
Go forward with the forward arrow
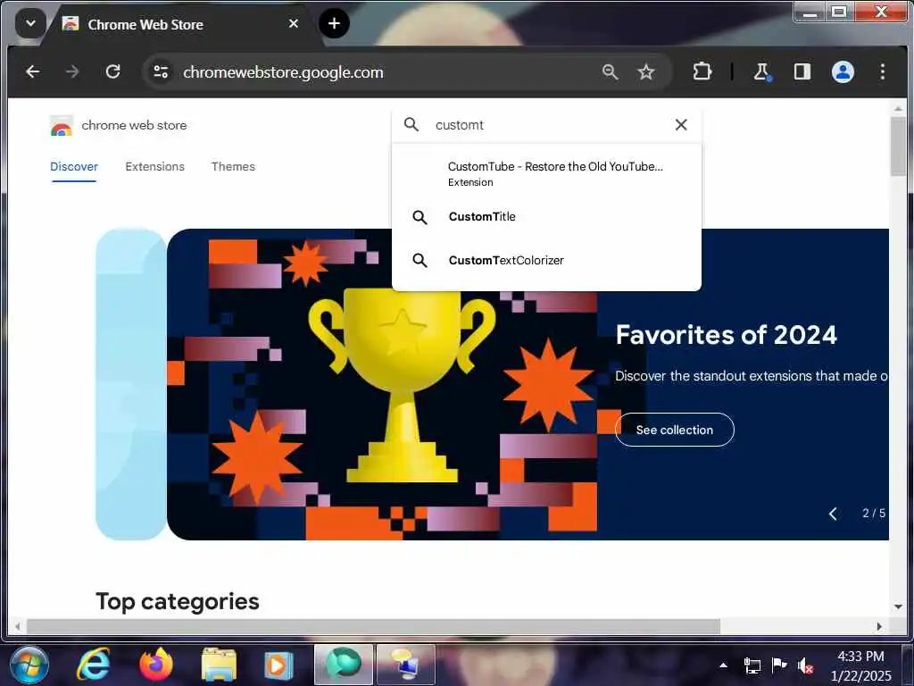[x=72, y=71]
